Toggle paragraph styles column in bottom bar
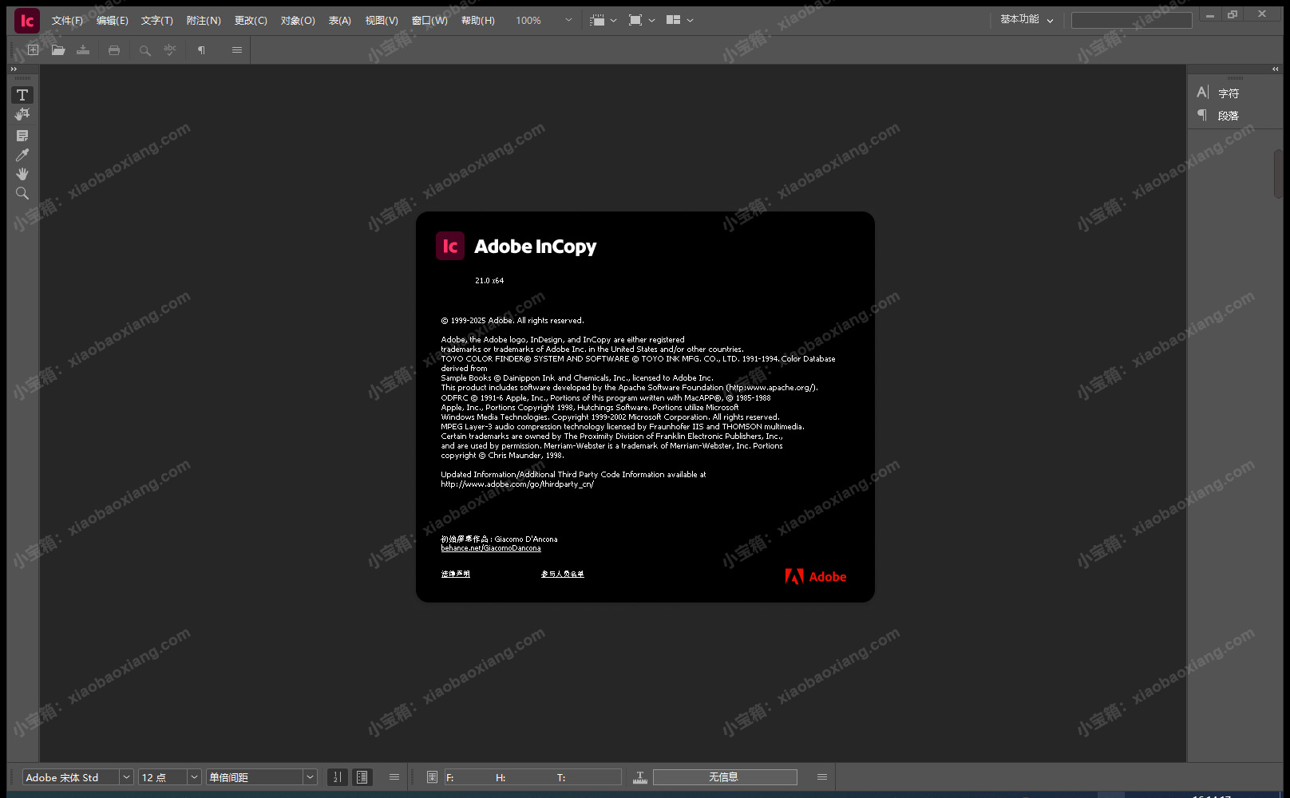The height and width of the screenshot is (798, 1290). [362, 777]
